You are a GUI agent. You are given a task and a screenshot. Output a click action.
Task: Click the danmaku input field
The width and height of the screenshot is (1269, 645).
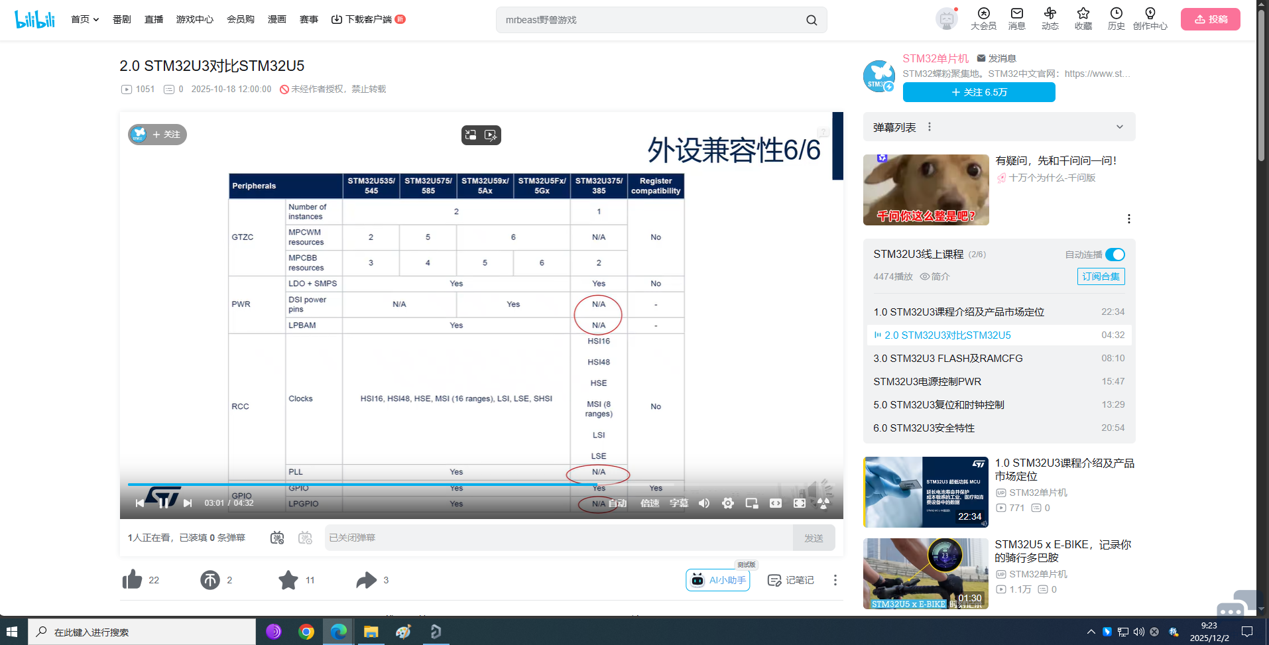(559, 538)
